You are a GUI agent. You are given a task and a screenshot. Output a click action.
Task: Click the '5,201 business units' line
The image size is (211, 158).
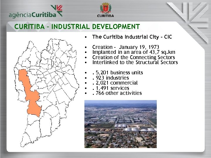point(118,73)
